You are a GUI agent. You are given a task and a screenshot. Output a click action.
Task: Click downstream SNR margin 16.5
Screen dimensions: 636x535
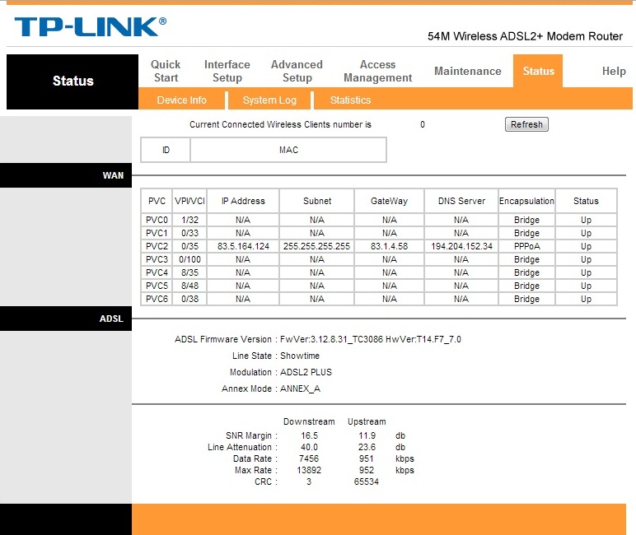(x=309, y=435)
